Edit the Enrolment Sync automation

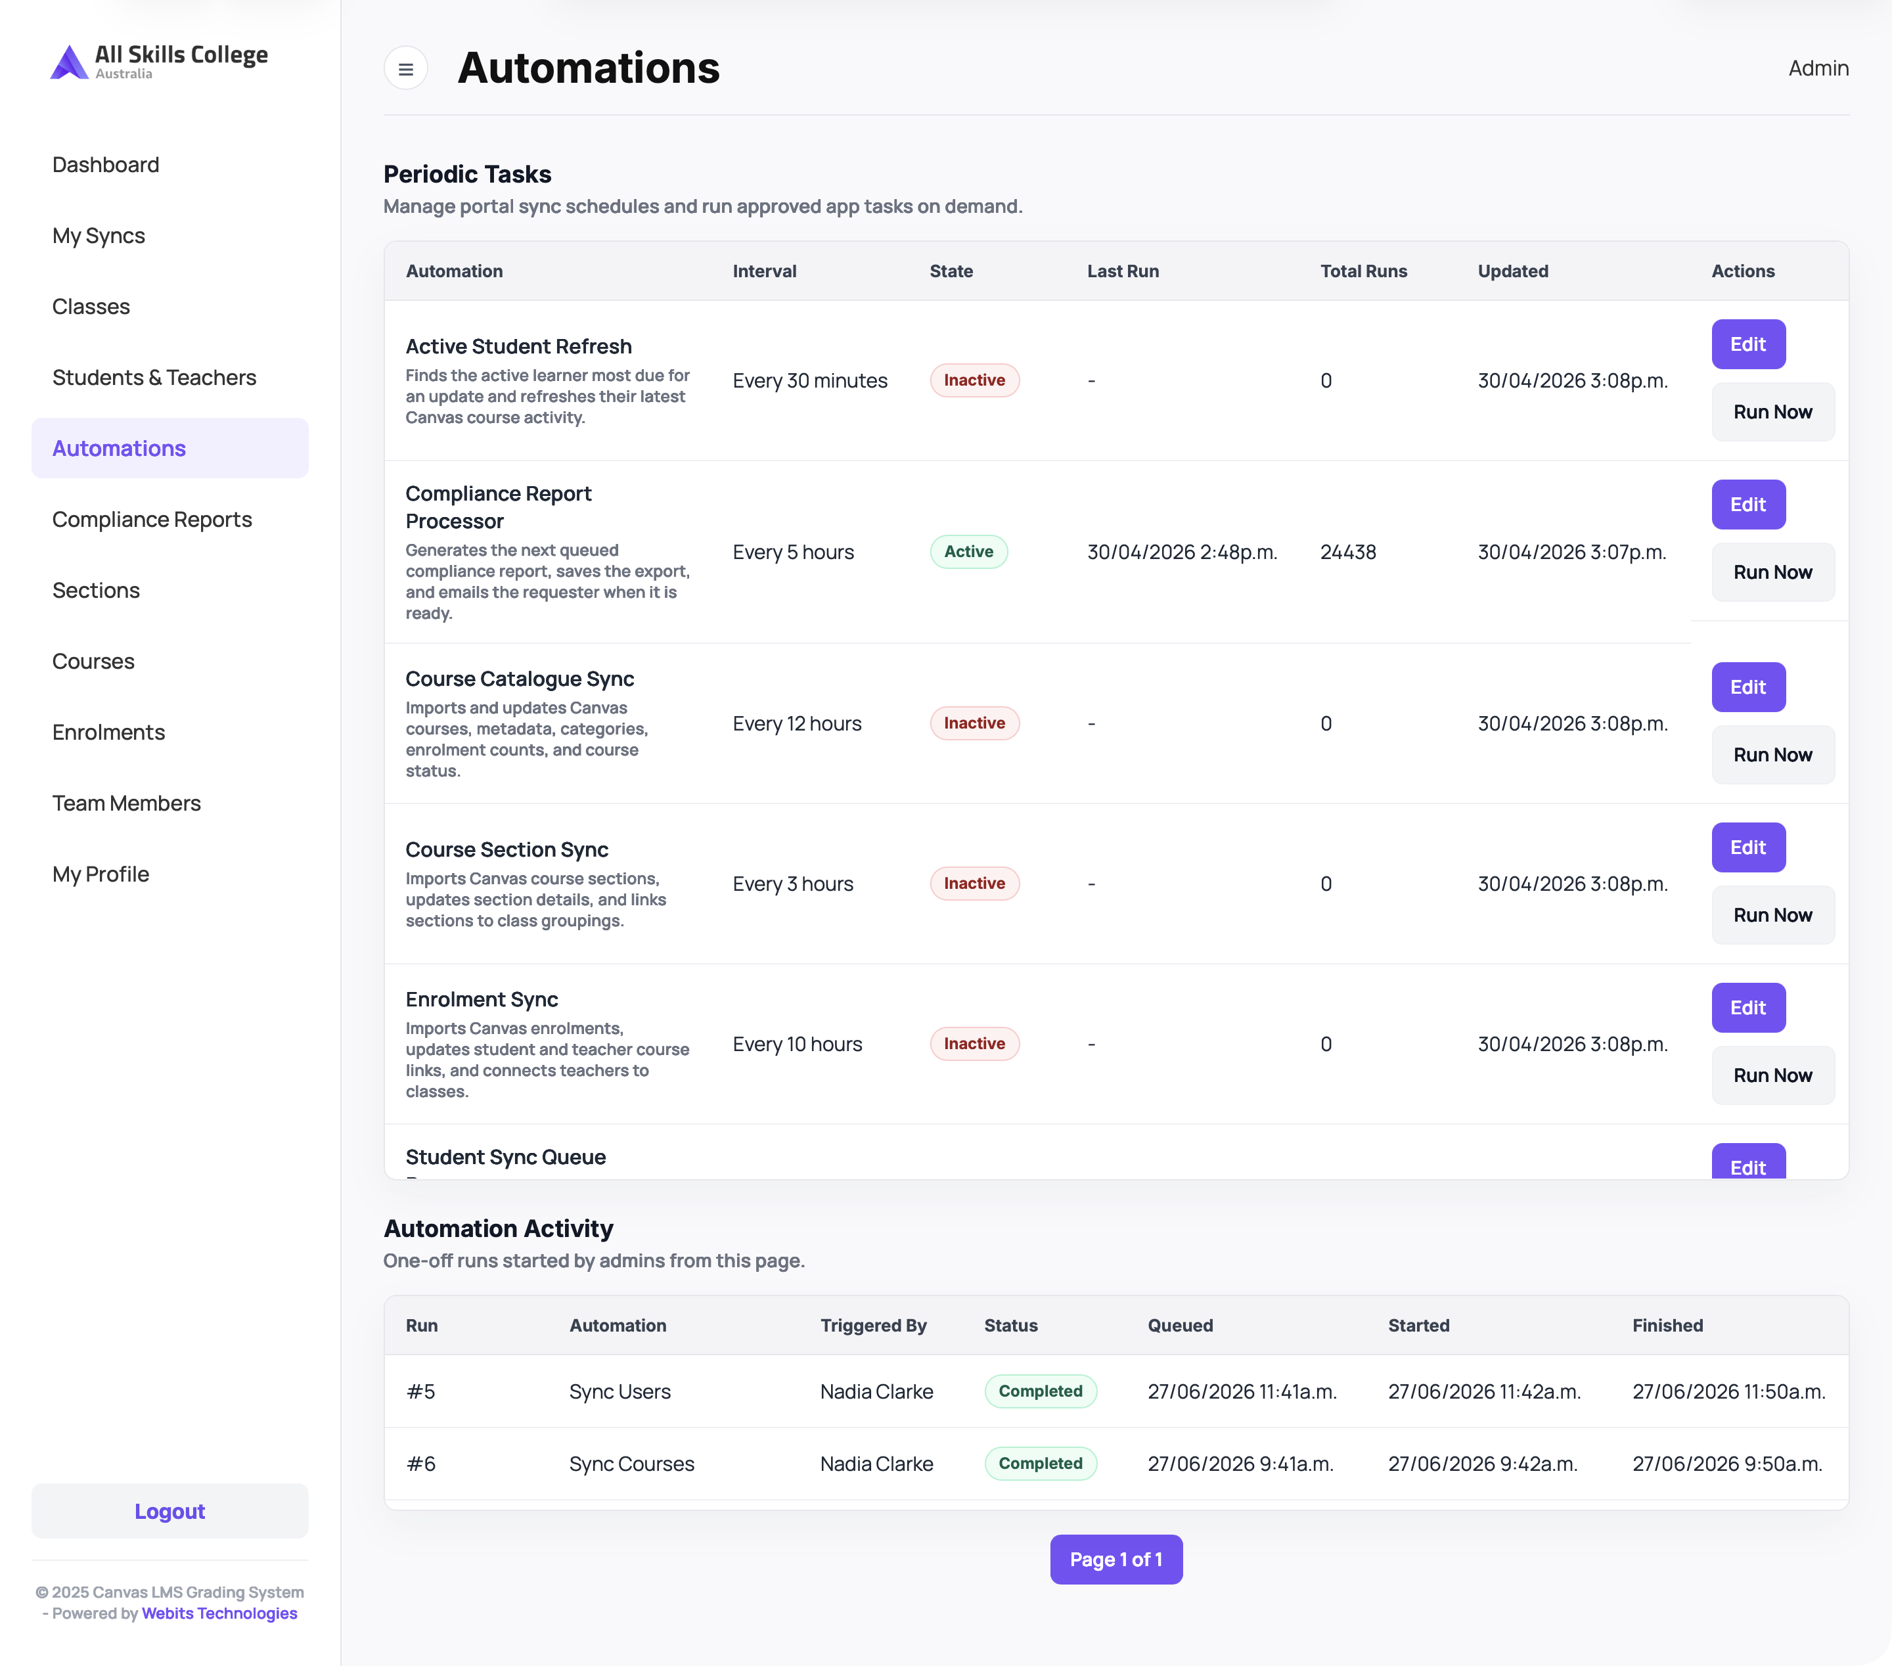[1747, 1008]
